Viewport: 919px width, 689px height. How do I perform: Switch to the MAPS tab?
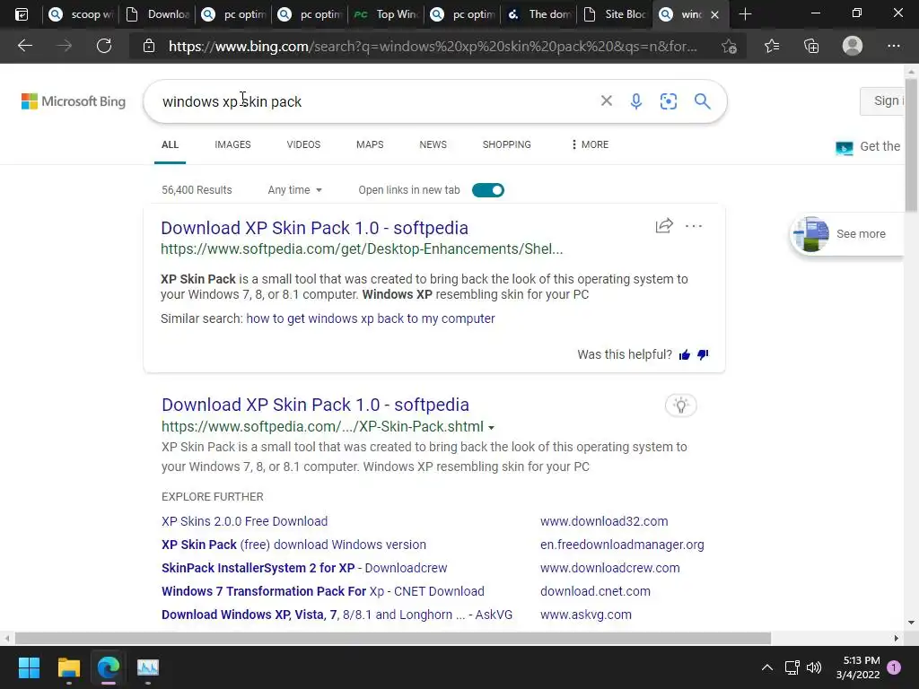370,144
